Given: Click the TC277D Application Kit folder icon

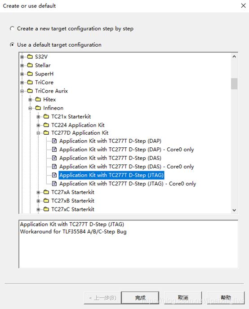Looking at the screenshot, I should pos(46,133).
